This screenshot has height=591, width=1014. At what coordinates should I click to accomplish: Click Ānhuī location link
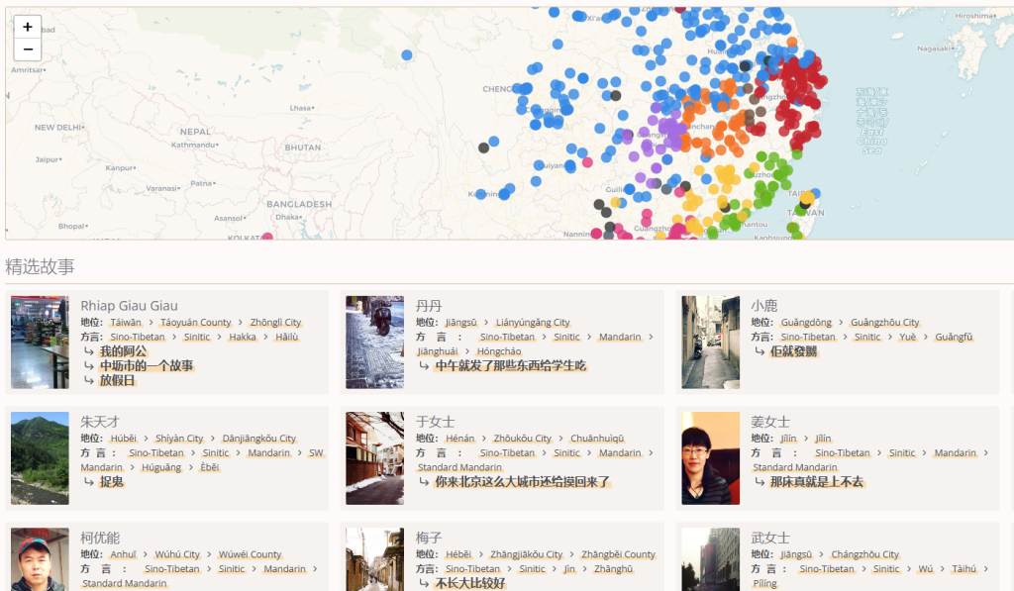(123, 554)
